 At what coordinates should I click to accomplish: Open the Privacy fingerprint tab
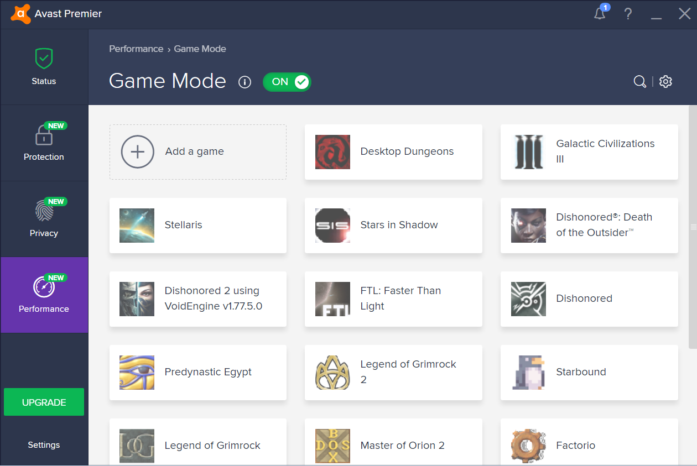[44, 219]
